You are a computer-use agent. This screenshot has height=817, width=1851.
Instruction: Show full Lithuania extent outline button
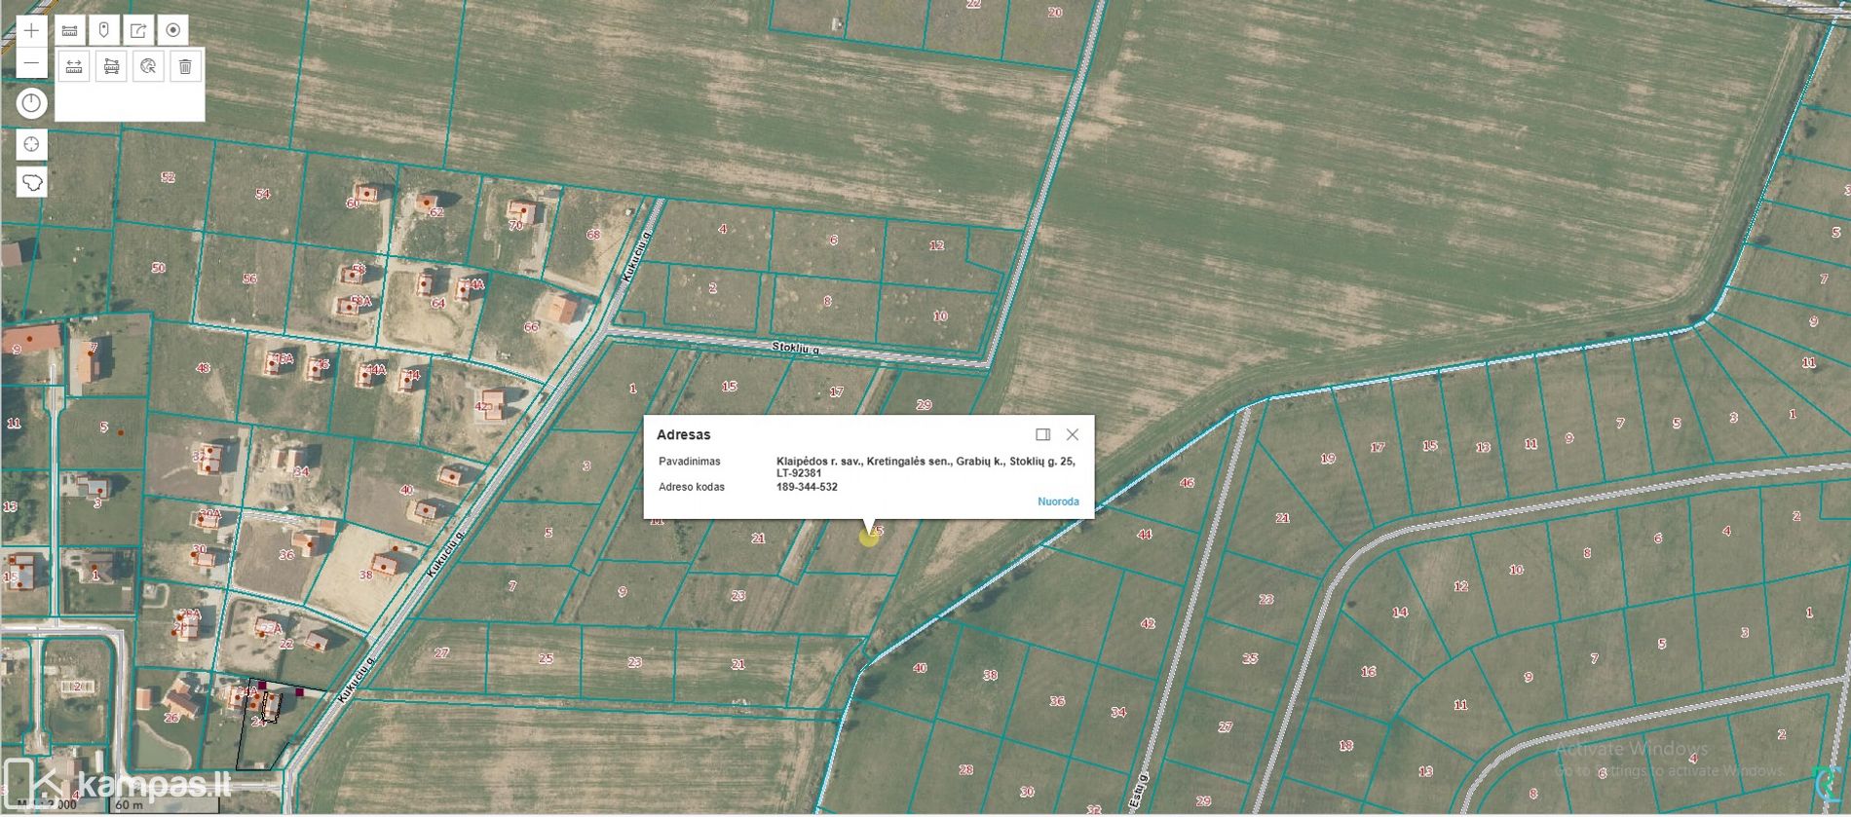tap(31, 183)
